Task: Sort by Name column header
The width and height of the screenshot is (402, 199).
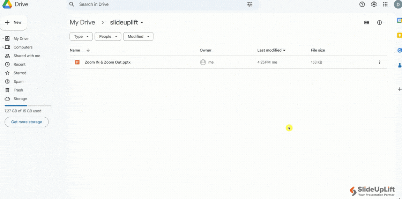Action: tap(75, 50)
